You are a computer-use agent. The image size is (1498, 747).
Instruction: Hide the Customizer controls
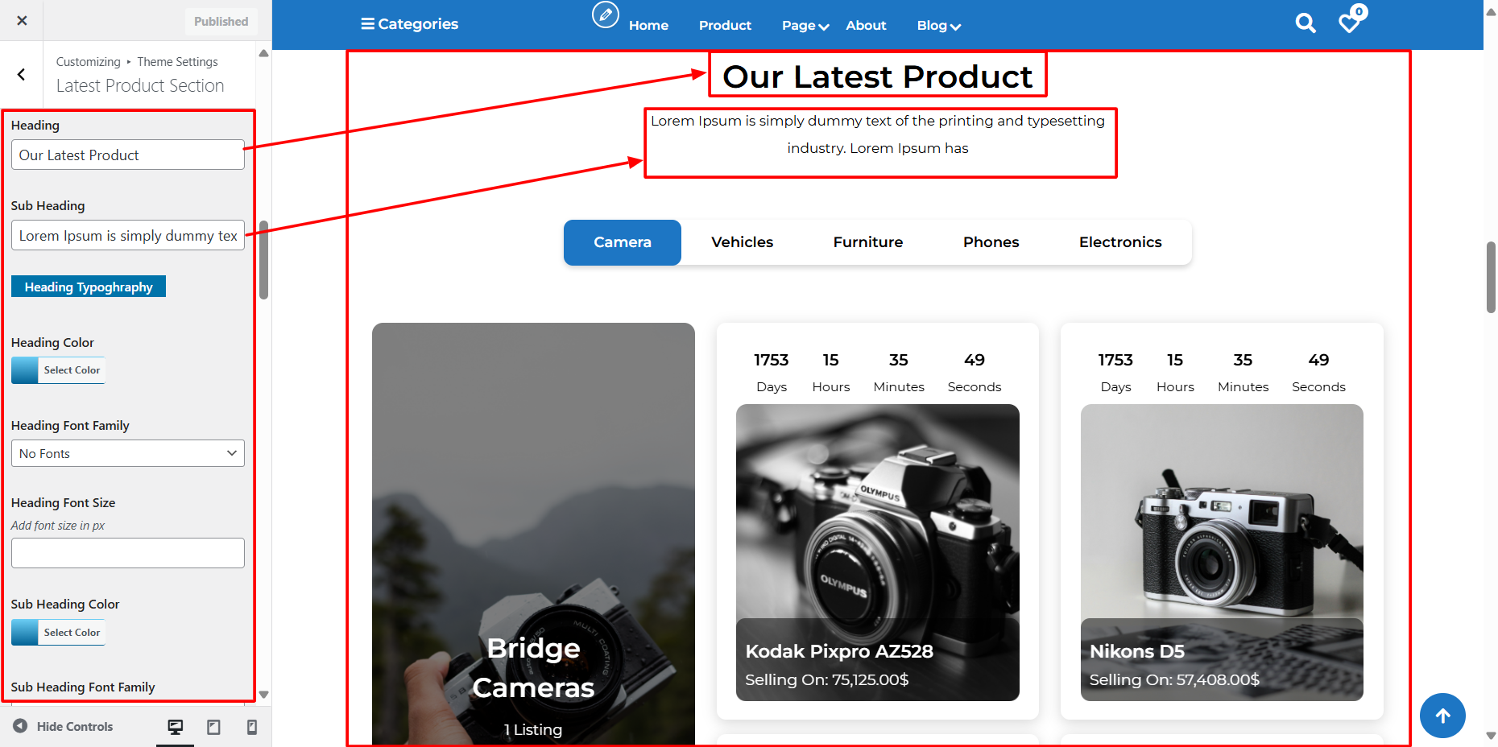(64, 726)
